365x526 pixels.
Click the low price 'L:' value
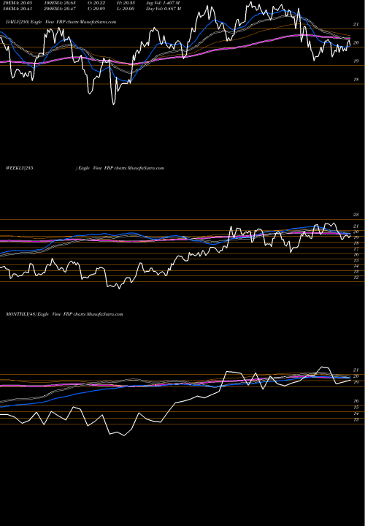tap(126, 9)
